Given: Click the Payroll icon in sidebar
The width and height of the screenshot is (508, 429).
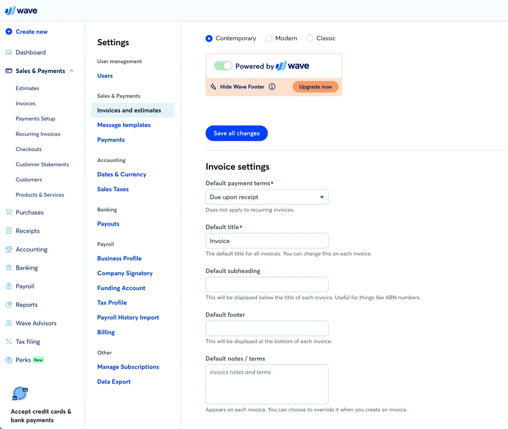Looking at the screenshot, I should coord(9,287).
